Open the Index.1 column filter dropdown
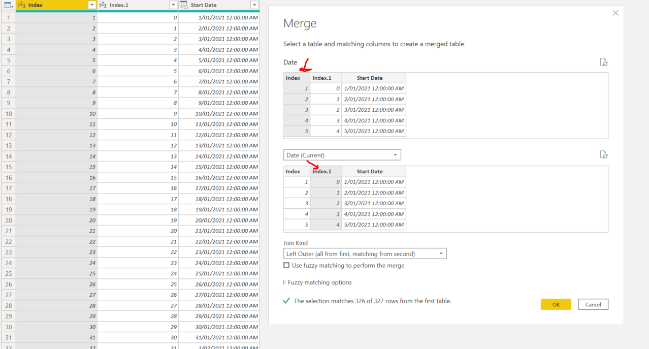Viewport: 649px width, 349px height. pos(173,5)
